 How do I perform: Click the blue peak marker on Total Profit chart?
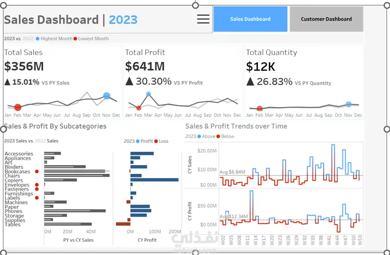pyautogui.click(x=148, y=94)
